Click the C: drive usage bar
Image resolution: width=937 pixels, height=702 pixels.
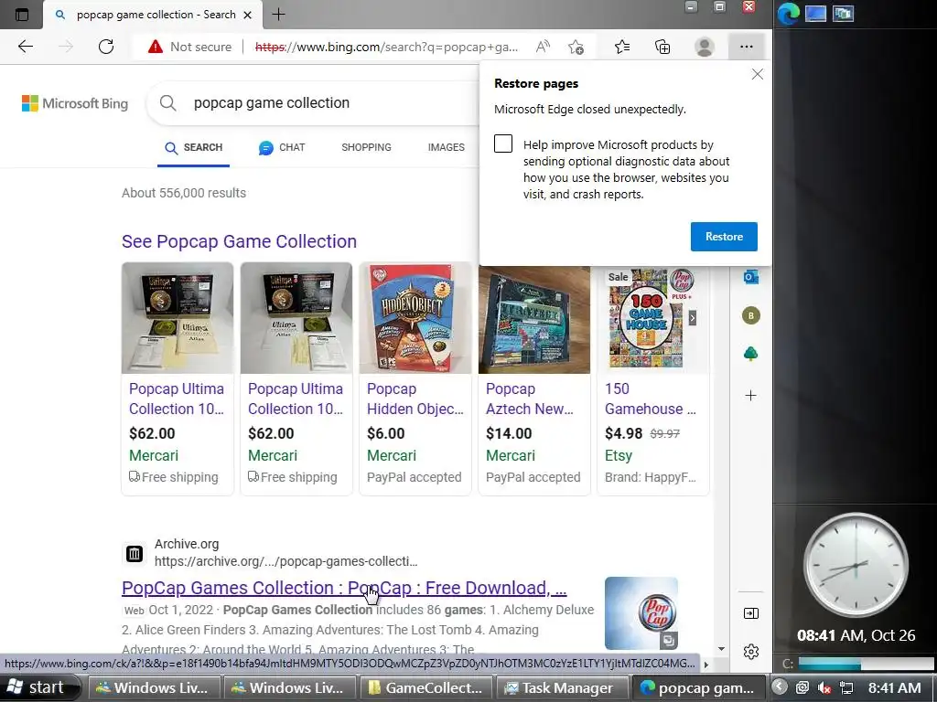pyautogui.click(x=866, y=664)
